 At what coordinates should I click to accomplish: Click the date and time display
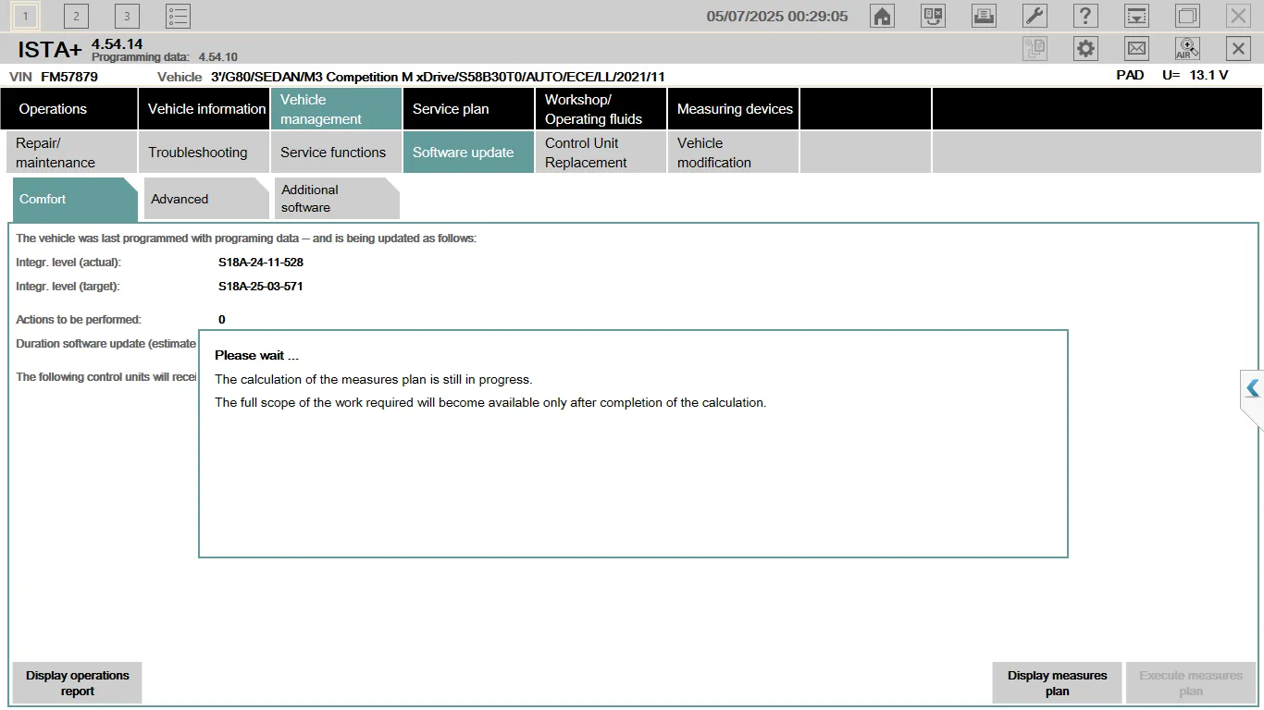[777, 16]
